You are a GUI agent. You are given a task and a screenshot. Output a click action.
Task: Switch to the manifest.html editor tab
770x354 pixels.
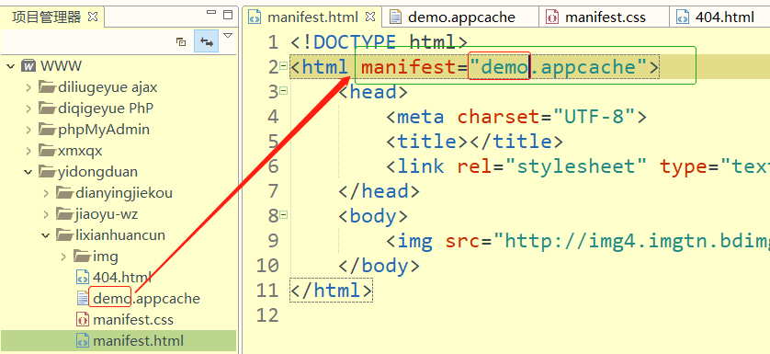point(312,17)
